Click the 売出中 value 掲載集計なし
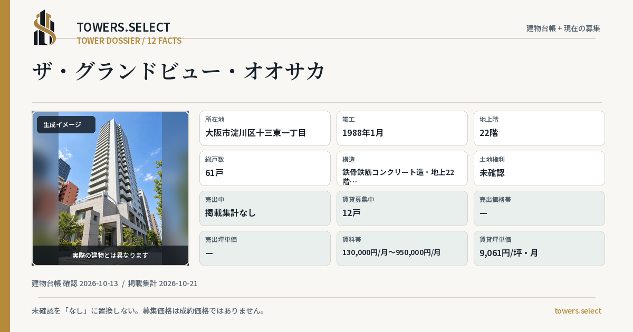The width and height of the screenshot is (633, 332). [x=231, y=213]
